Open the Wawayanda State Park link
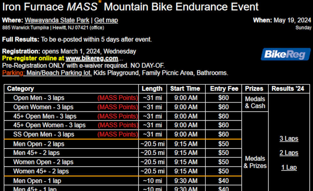Screen dimensions: 313x191 (57, 20)
